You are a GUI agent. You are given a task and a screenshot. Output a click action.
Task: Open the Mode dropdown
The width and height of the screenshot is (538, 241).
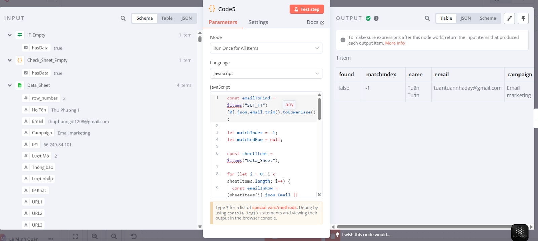(266, 48)
